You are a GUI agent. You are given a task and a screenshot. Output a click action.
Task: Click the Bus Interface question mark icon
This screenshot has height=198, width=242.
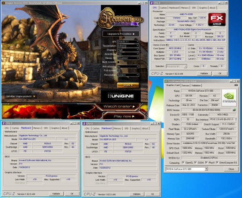pos(236,119)
